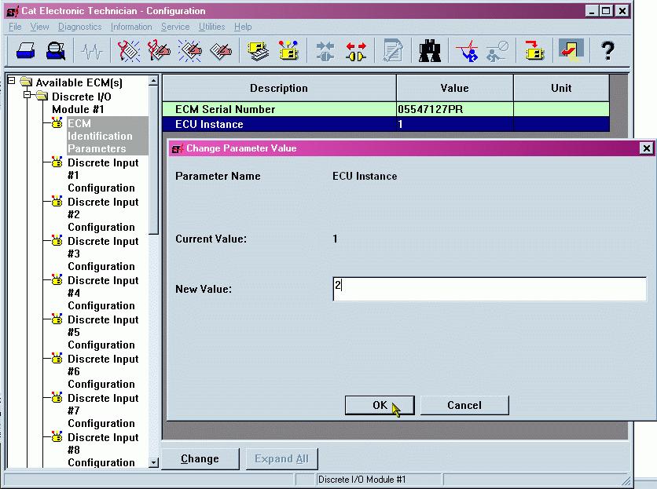Open Active Diagnostic Codes icon

[x=129, y=51]
